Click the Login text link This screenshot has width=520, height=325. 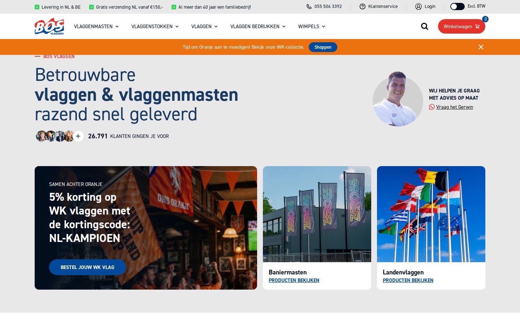pos(430,6)
